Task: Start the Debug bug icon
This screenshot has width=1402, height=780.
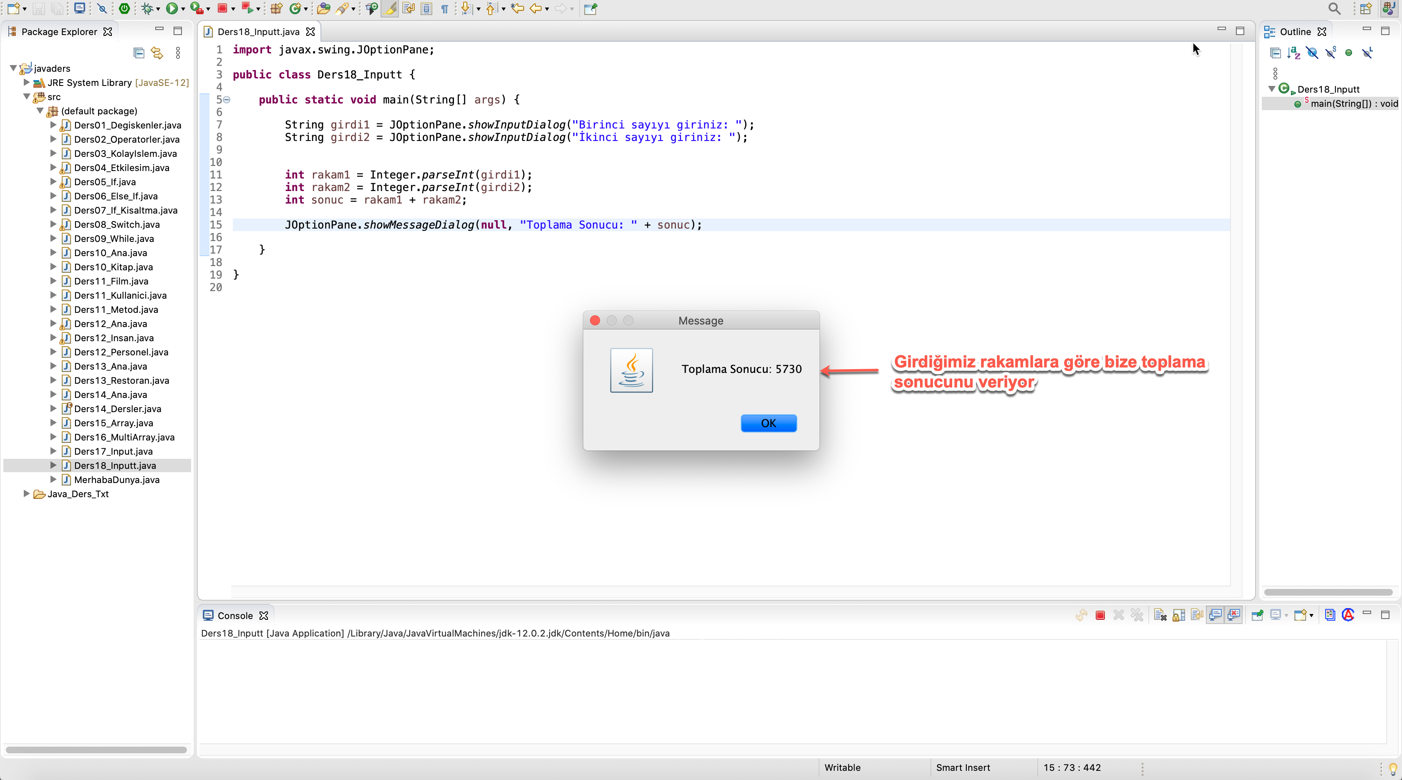Action: tap(146, 8)
